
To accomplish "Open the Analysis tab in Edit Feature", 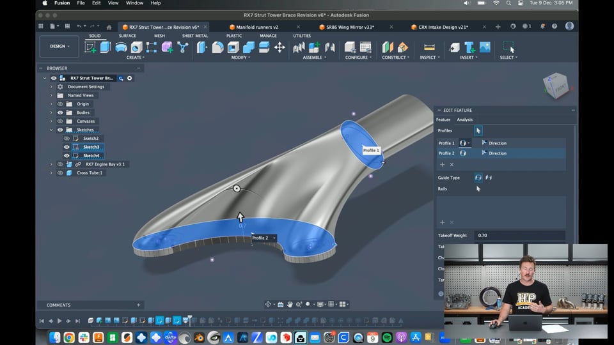I will 464,119.
